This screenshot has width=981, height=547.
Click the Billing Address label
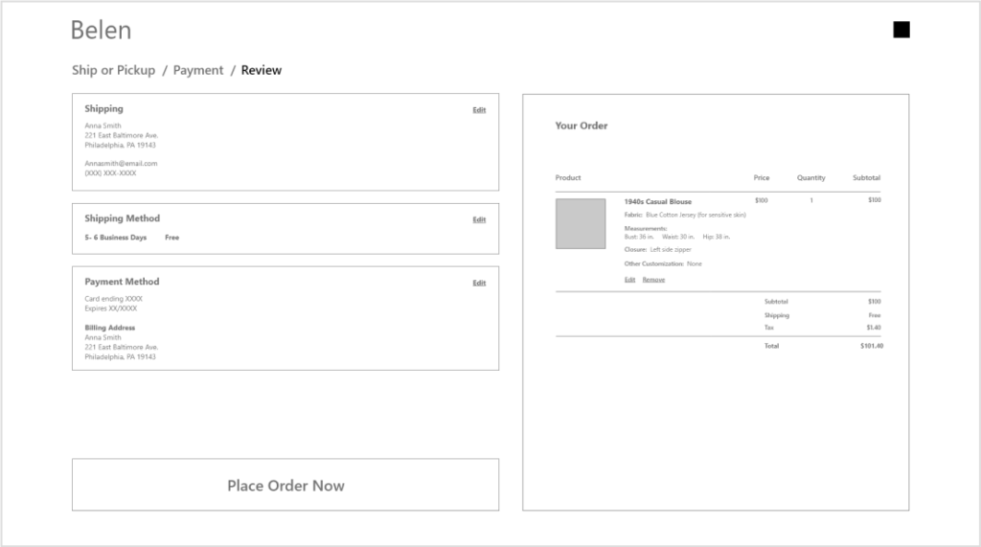point(108,328)
